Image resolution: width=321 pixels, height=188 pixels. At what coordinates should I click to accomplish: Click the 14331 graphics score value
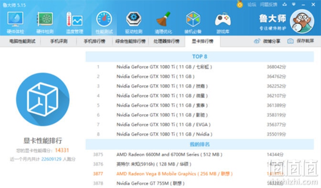[x=62, y=150]
